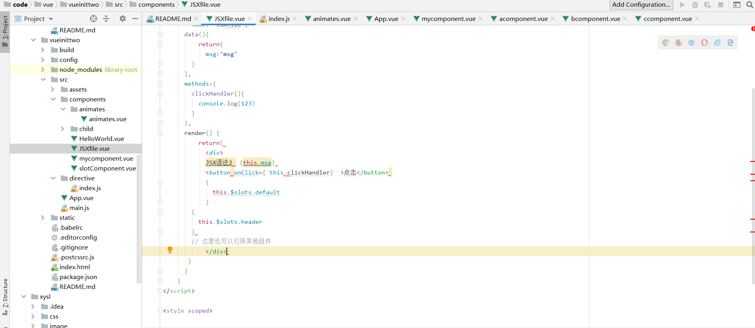Open Project panel settings gear
The image size is (755, 328).
pos(123,19)
